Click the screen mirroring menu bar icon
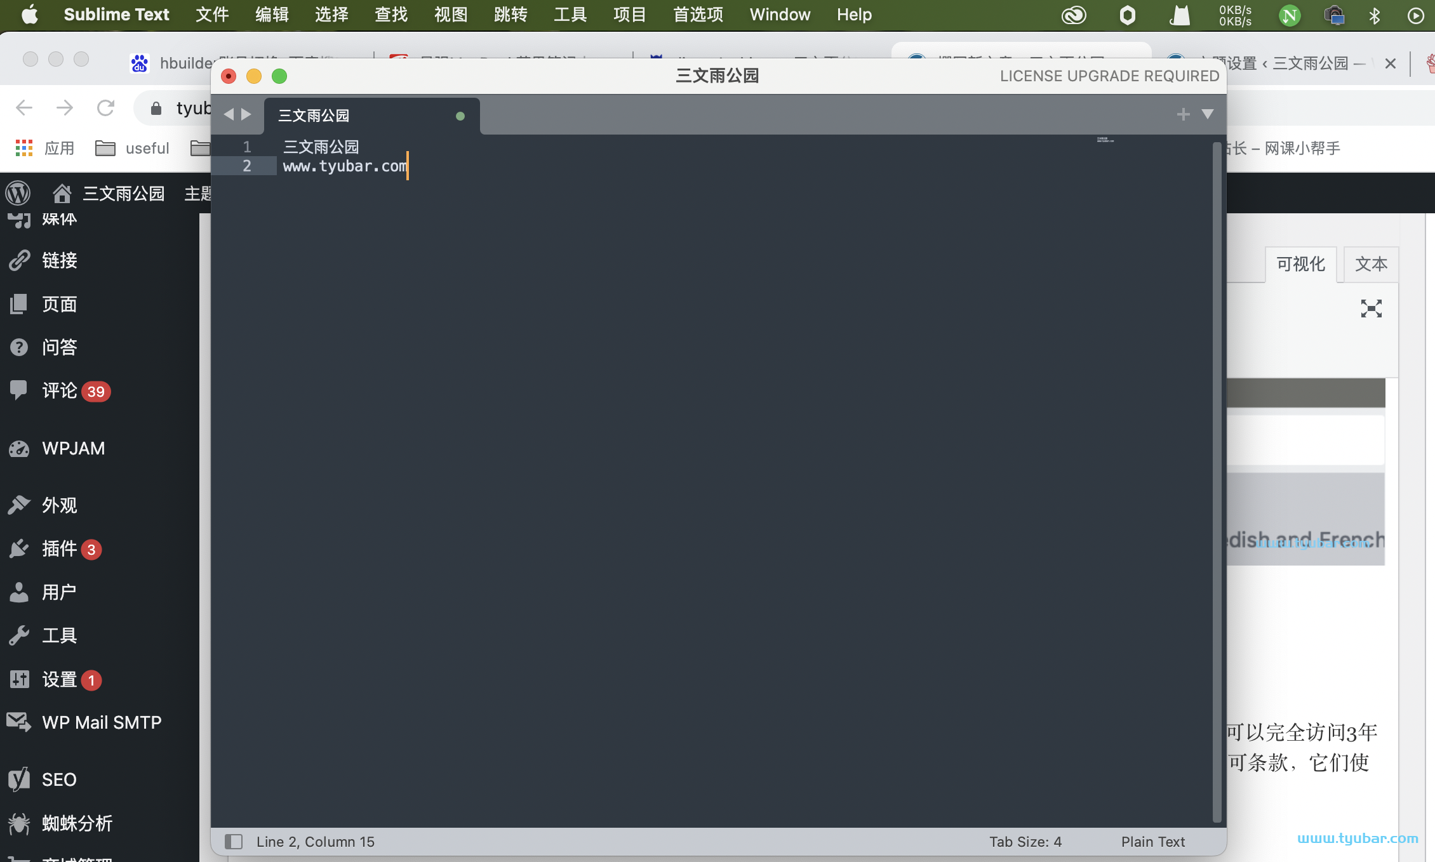Image resolution: width=1435 pixels, height=862 pixels. 1334,15
